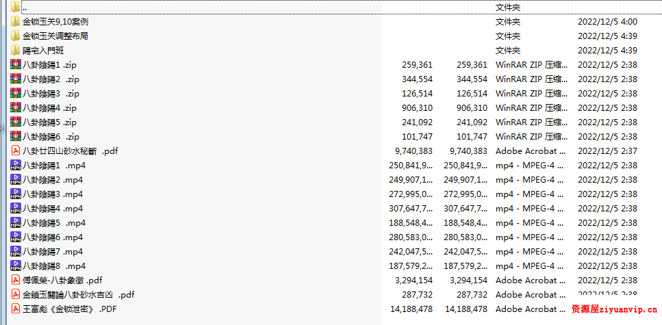The width and height of the screenshot is (662, 325).
Task: Click the 9,740,383 size value
Action: tap(413, 151)
